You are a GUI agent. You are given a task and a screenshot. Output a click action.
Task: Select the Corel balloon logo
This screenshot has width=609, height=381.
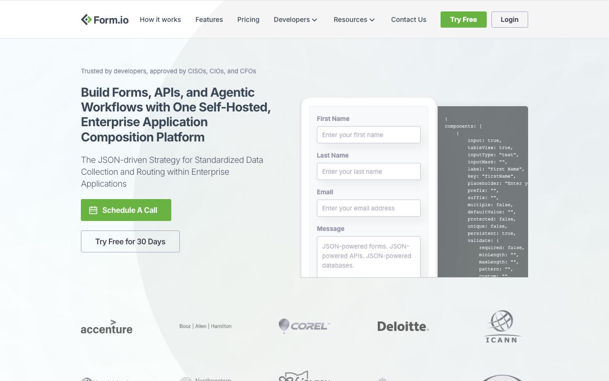coord(304,326)
